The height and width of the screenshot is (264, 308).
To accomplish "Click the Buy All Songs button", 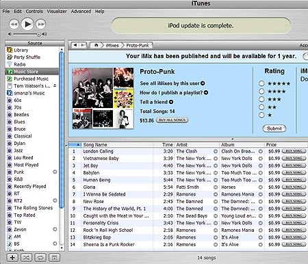I will coord(172,120).
